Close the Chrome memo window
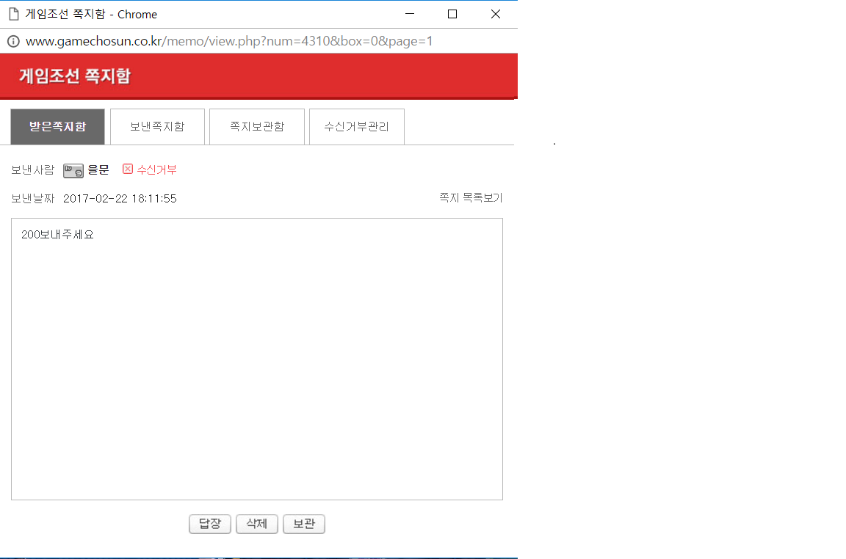 [495, 14]
